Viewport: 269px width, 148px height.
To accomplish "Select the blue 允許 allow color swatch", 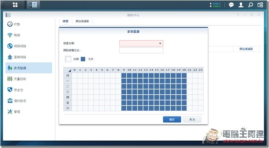I will coord(83,59).
